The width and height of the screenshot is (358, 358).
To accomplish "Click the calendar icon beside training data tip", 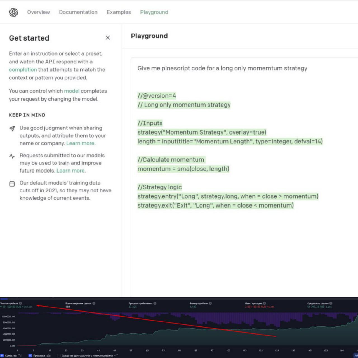I will coord(12,183).
